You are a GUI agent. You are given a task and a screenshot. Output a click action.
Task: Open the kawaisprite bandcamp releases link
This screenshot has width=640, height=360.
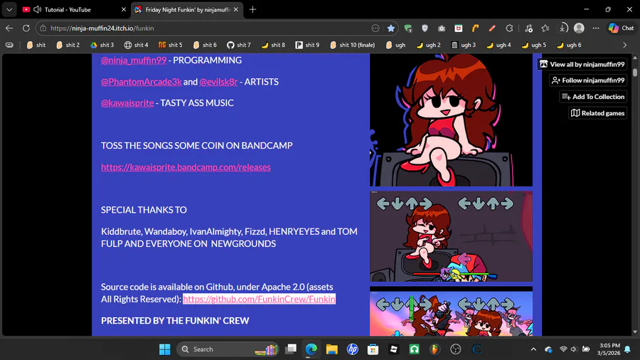pyautogui.click(x=186, y=167)
